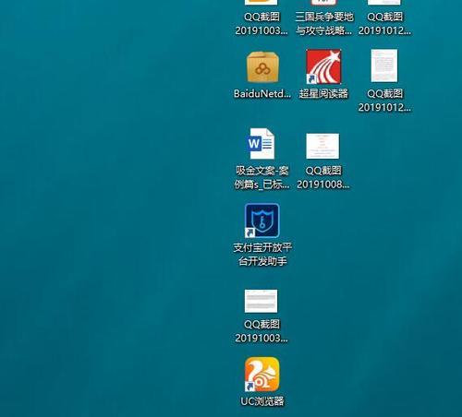
Task: Launch 支付宝开放平台开发助手 shortcut
Action: click(262, 220)
